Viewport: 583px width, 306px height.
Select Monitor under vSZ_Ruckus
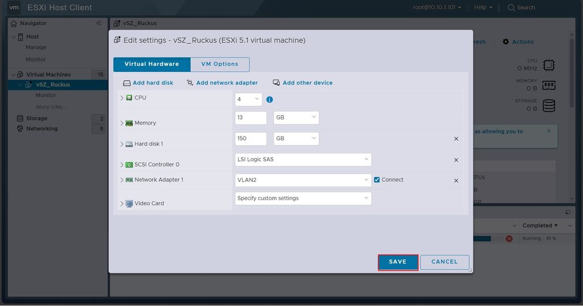pyautogui.click(x=46, y=96)
